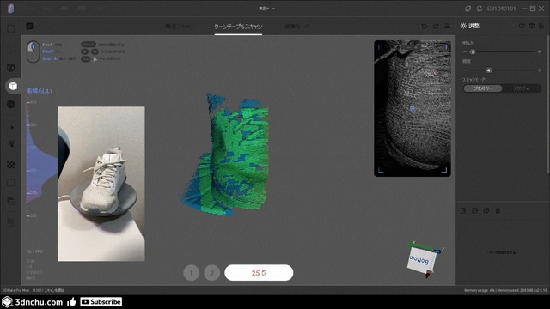Click the stacked squares sidebar icon
The width and height of the screenshot is (550, 309).
tap(11, 201)
